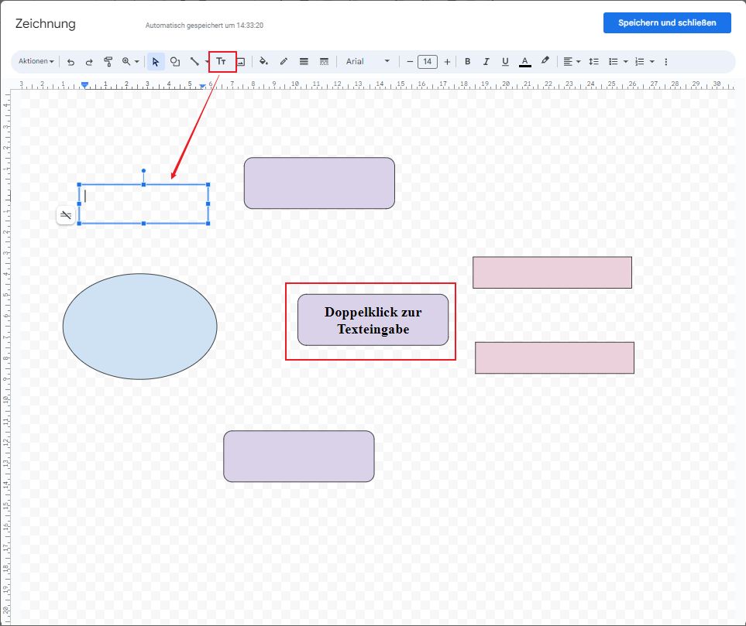Toggle italic formatting
This screenshot has height=626, width=746.
[486, 62]
